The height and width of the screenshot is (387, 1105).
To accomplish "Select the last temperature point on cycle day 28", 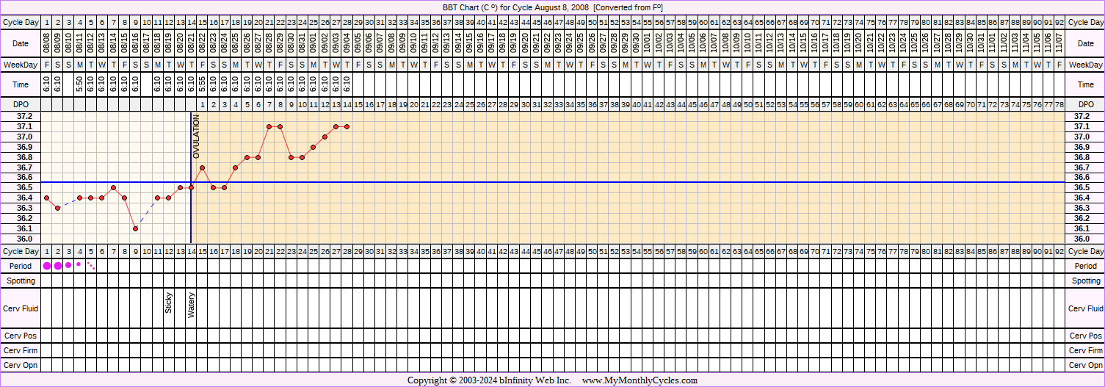I will tap(347, 126).
